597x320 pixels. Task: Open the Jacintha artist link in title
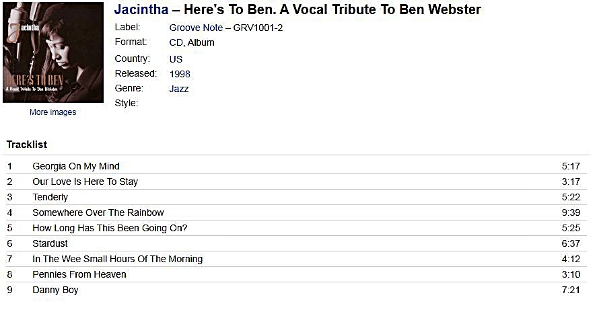(x=141, y=9)
